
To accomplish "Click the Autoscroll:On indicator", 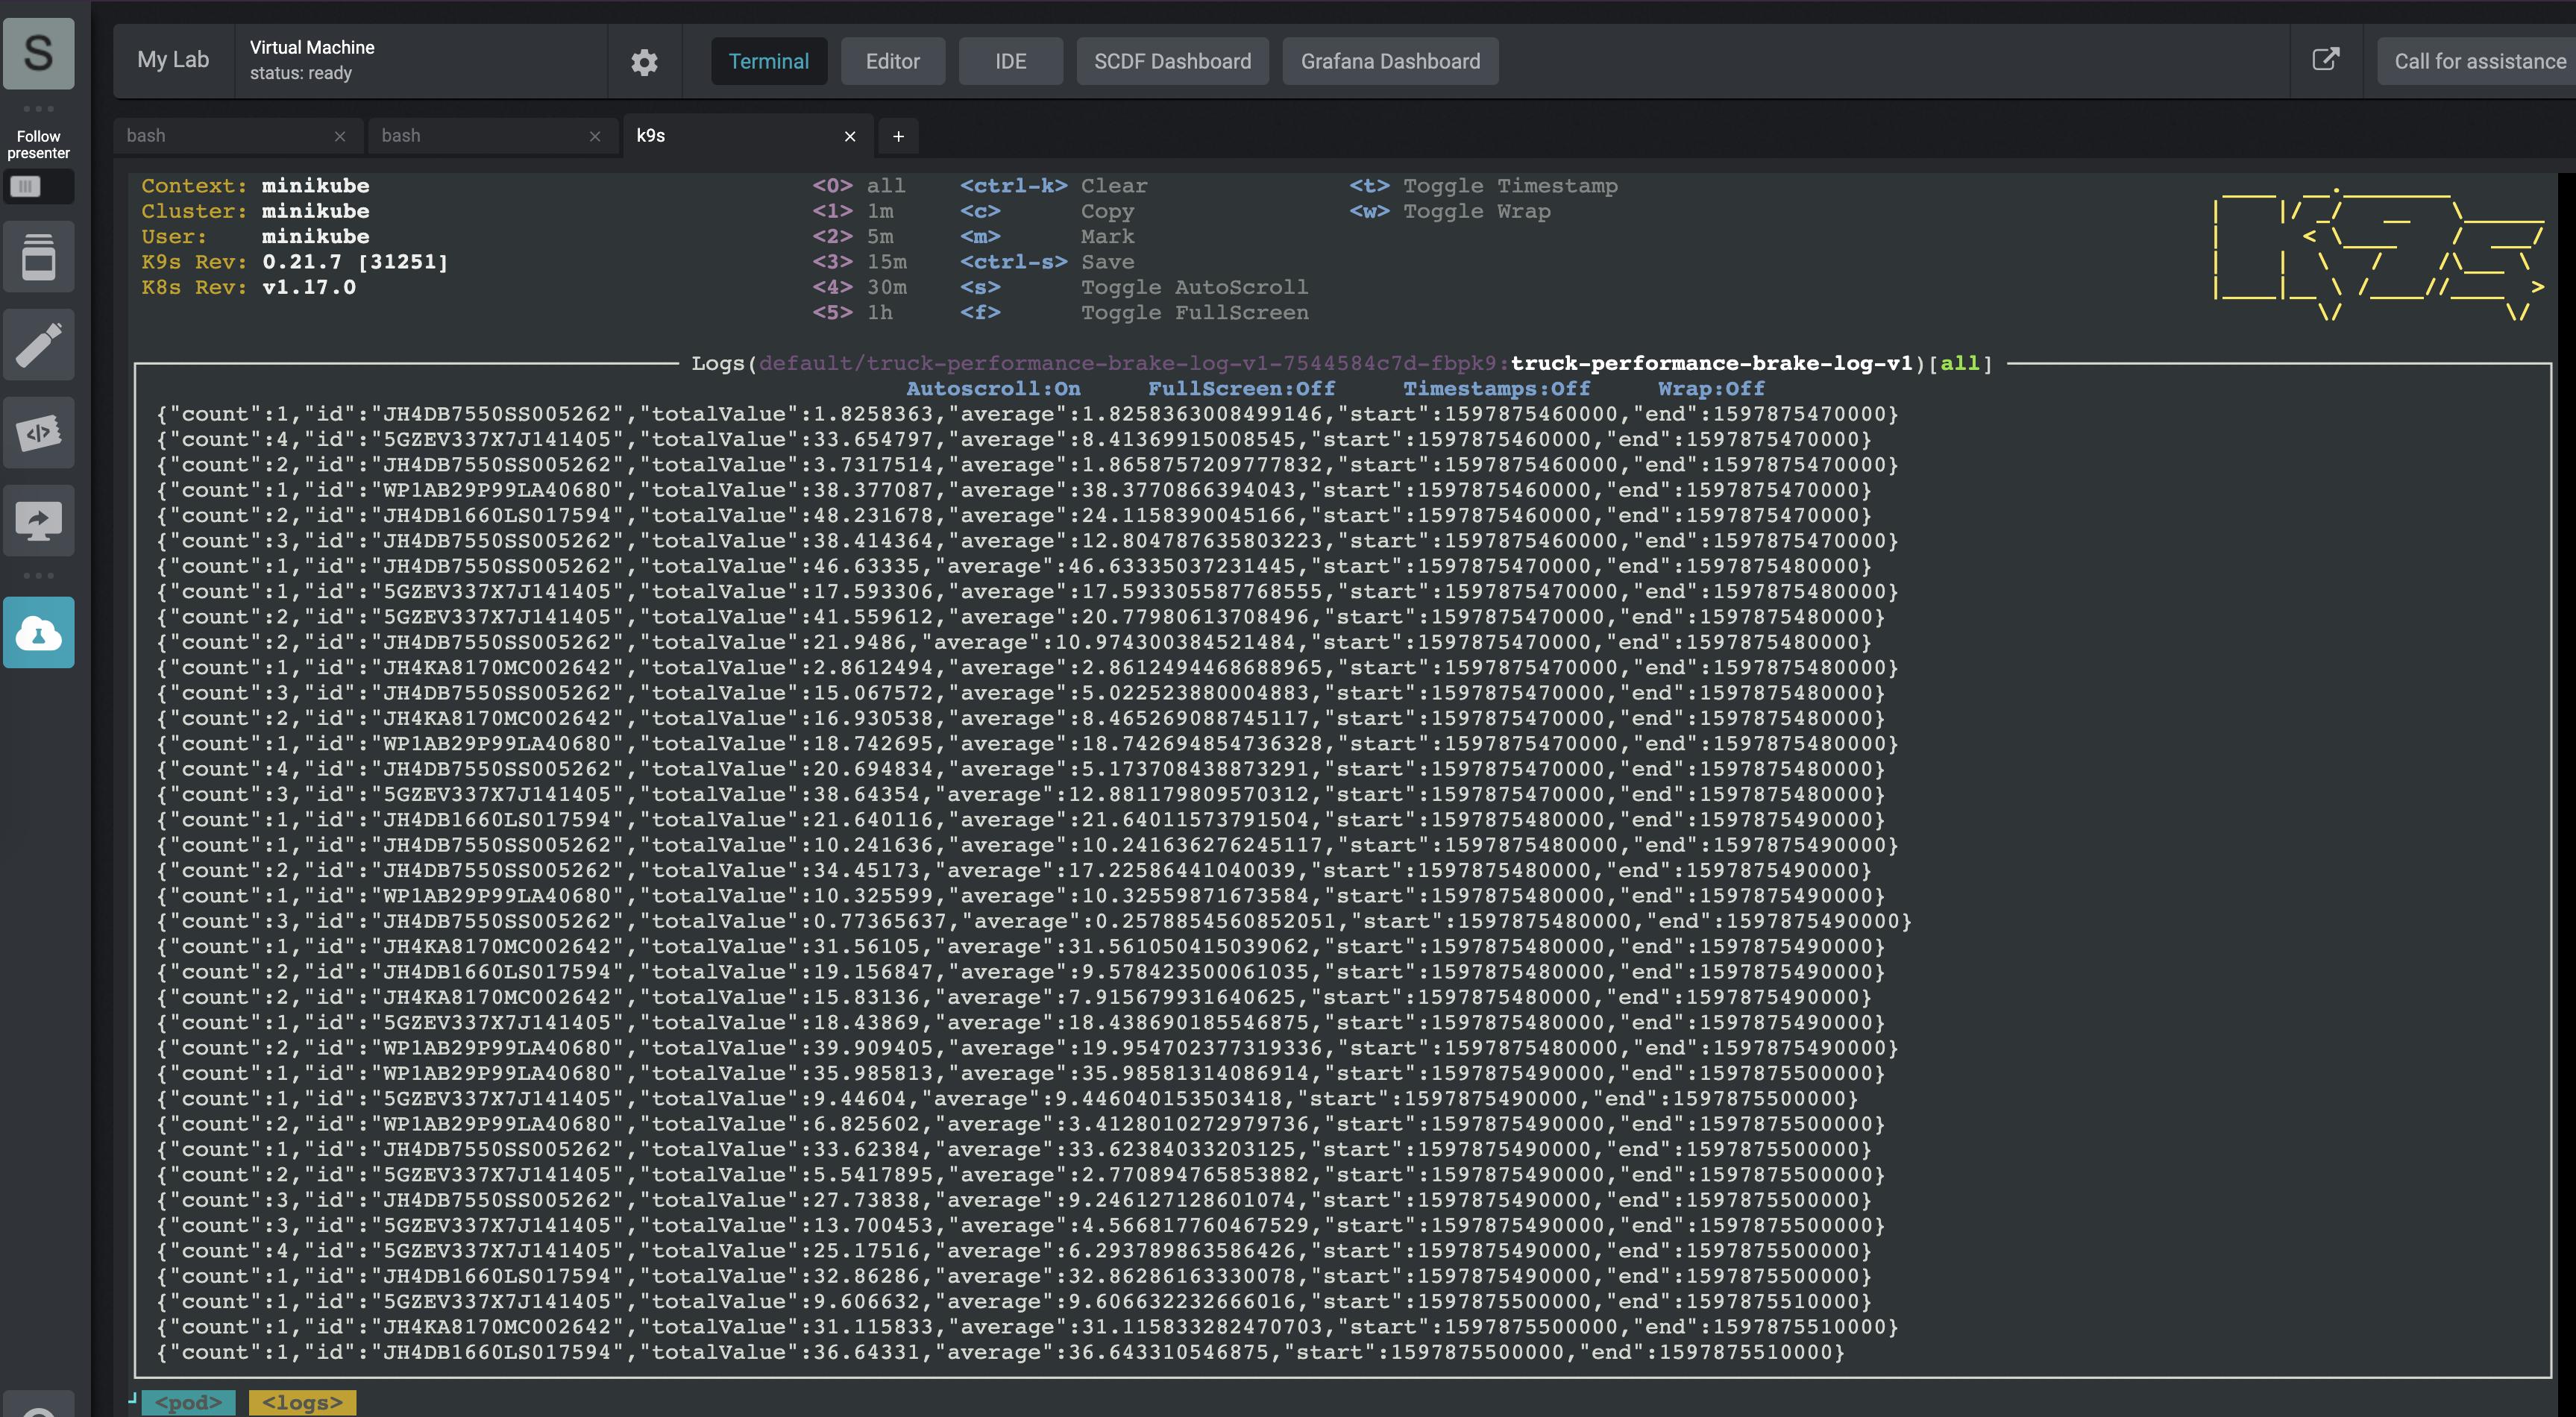I will [x=993, y=389].
